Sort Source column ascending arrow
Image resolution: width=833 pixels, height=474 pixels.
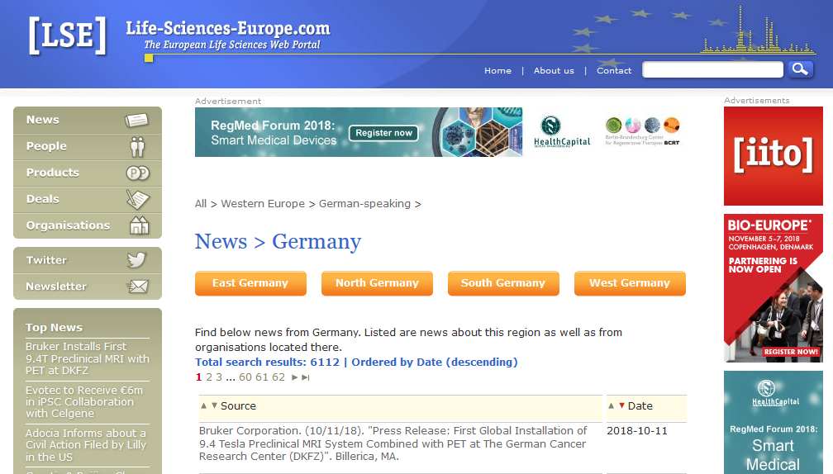coord(203,405)
